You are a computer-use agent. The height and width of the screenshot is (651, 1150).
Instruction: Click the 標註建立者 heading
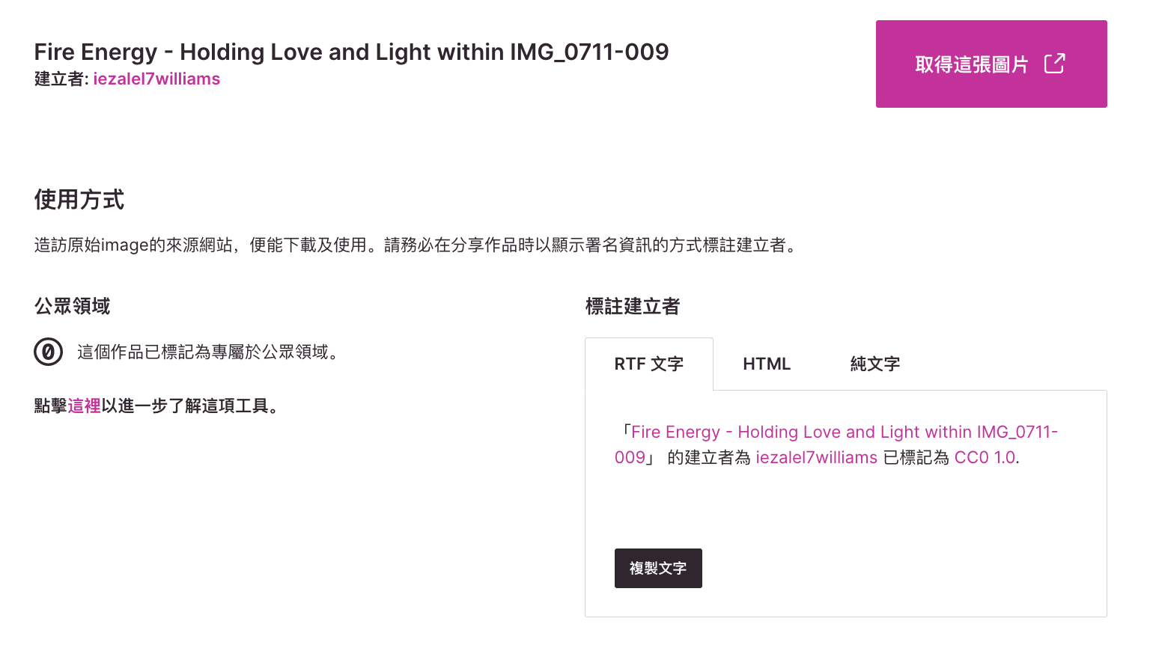633,306
